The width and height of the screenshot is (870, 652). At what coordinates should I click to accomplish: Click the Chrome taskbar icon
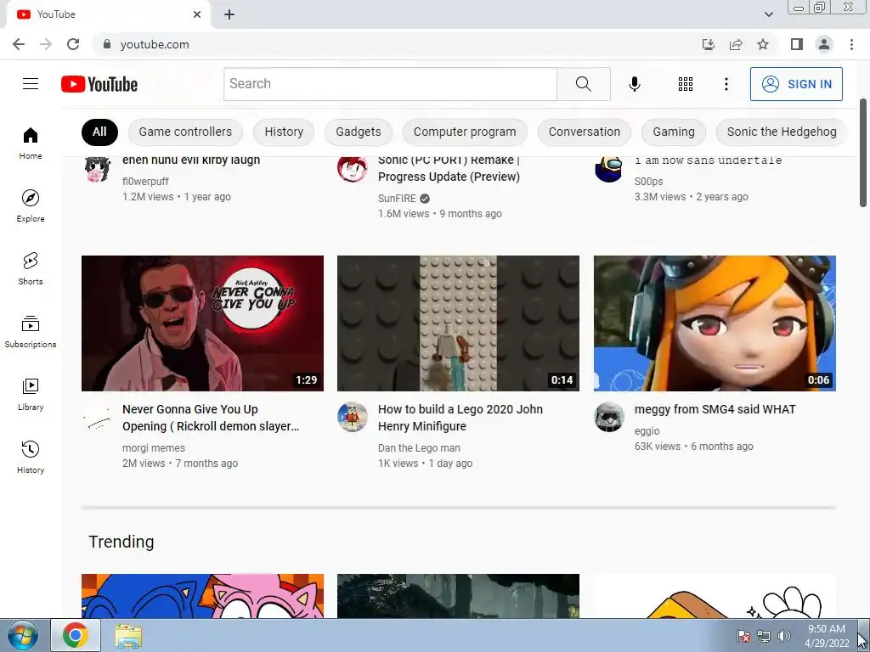coord(76,635)
